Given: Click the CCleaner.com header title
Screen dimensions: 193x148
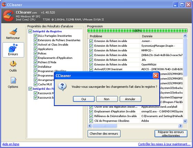Looking at the screenshot, I should pyautogui.click(x=26, y=12).
